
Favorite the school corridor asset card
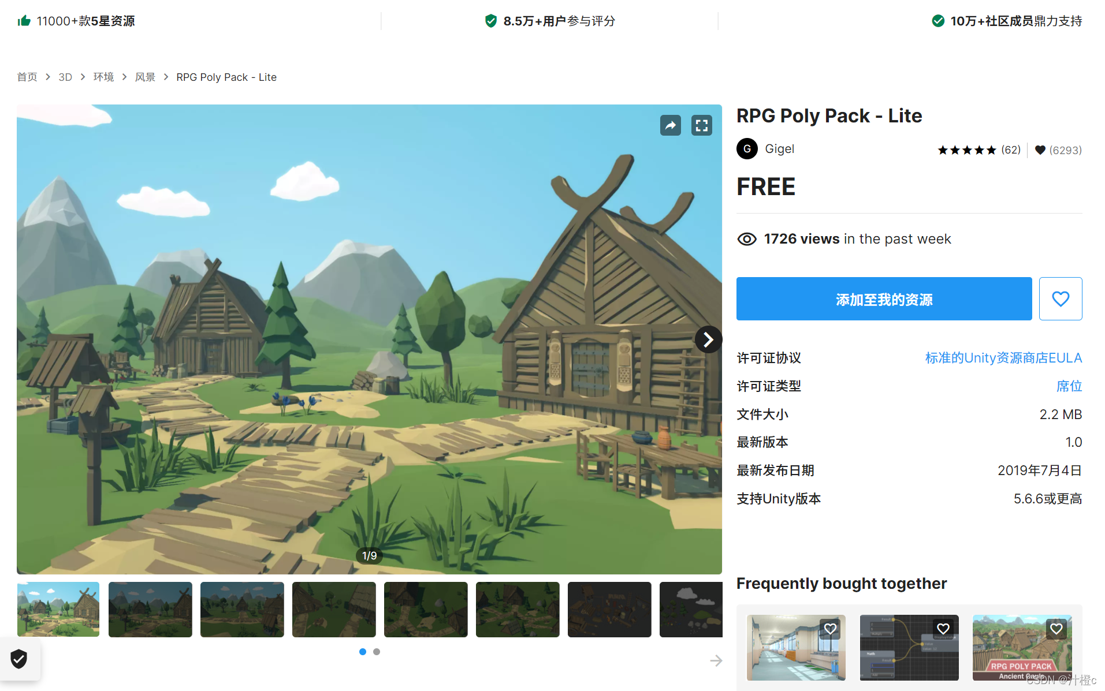point(830,629)
